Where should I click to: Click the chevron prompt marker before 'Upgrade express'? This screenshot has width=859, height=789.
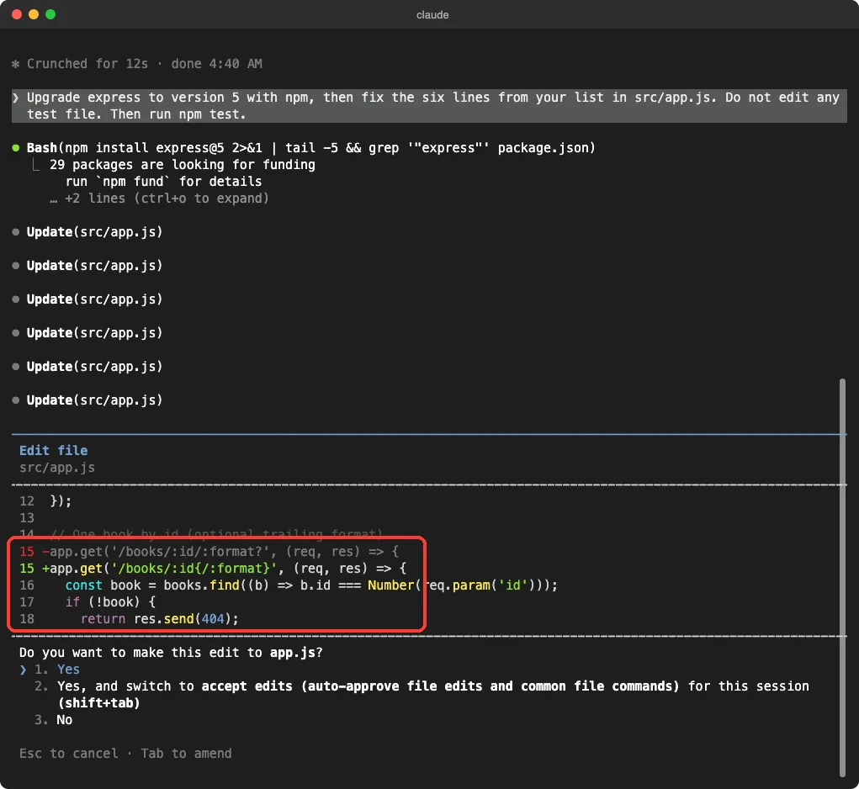click(15, 98)
